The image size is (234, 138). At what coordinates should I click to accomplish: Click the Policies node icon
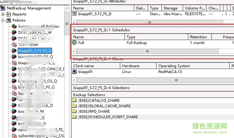(9, 20)
